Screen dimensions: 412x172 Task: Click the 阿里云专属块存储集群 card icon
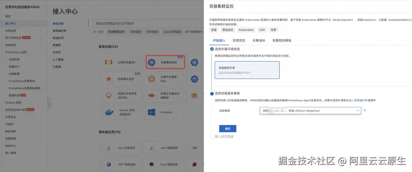click(x=151, y=96)
